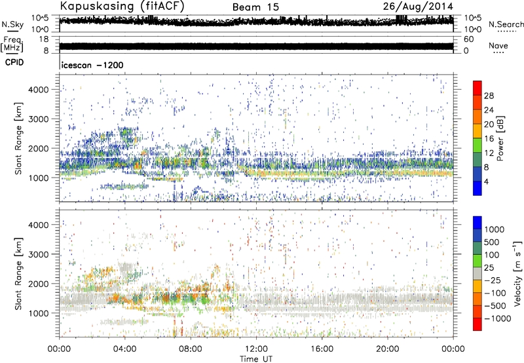The image size is (524, 363).
Task: Click the '1000' tick on the velocity panel axis
Action: click(x=39, y=313)
